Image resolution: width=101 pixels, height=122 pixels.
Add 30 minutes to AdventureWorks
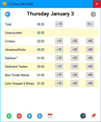pyautogui.click(x=75, y=49)
